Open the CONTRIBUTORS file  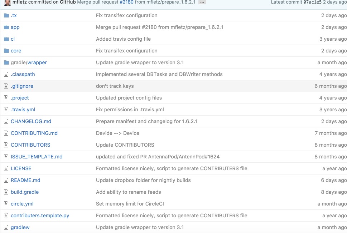point(30,145)
